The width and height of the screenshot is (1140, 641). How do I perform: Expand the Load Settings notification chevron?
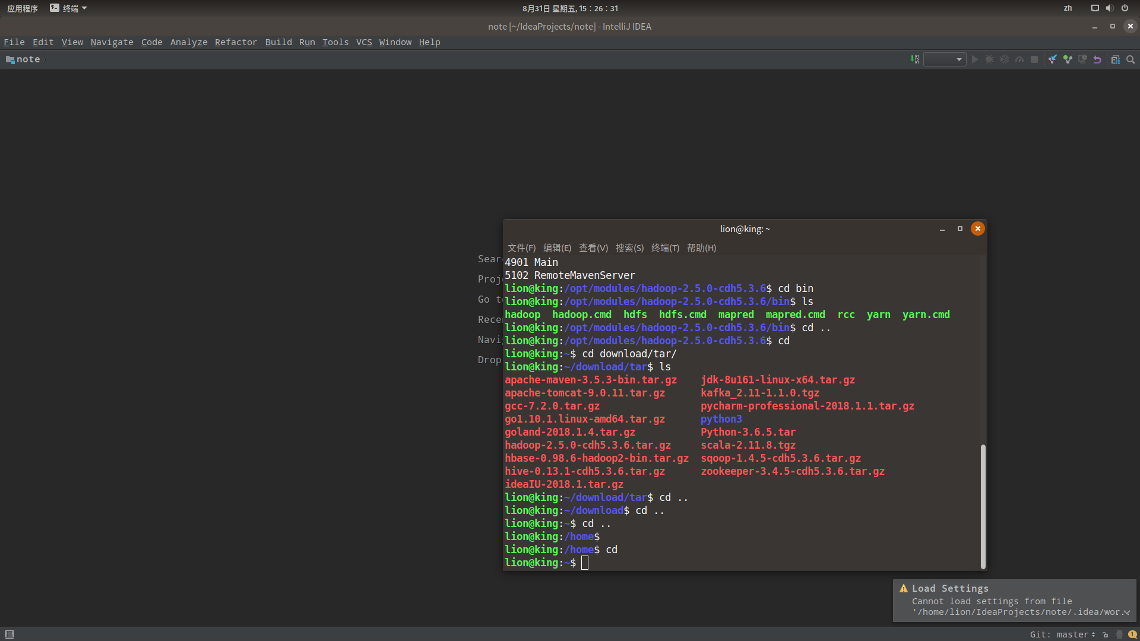click(1126, 613)
